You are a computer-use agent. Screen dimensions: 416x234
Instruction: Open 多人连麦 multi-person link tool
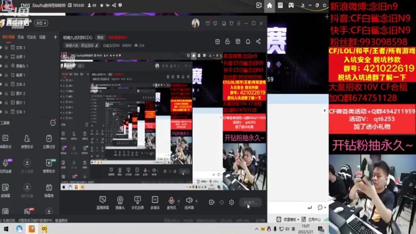click(27, 165)
